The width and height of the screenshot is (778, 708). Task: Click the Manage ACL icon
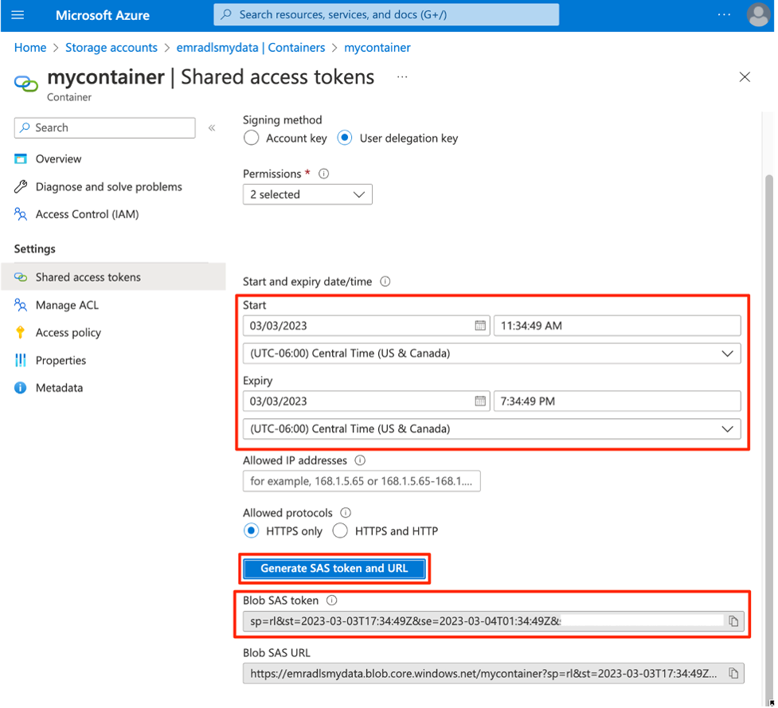(x=21, y=305)
